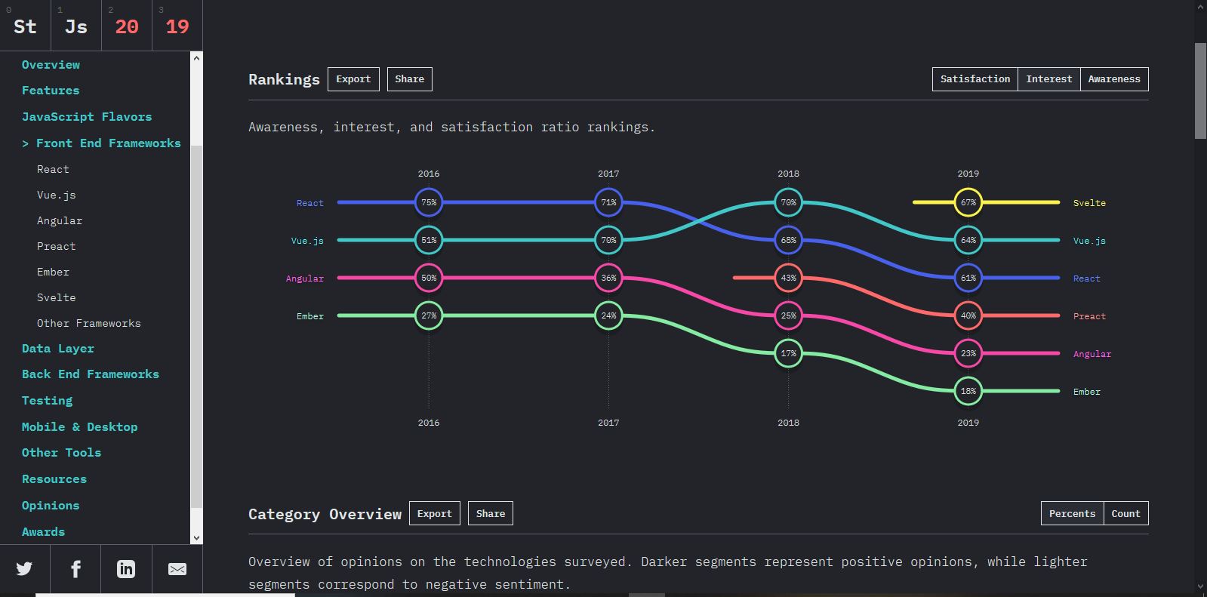Screen dimensions: 1207x597
Task: Show Category Overview as Percents
Action: pyautogui.click(x=1072, y=514)
